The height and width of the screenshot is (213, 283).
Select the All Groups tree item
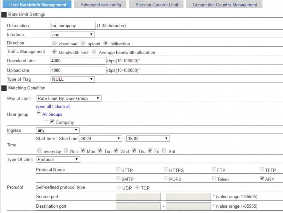click(52, 114)
